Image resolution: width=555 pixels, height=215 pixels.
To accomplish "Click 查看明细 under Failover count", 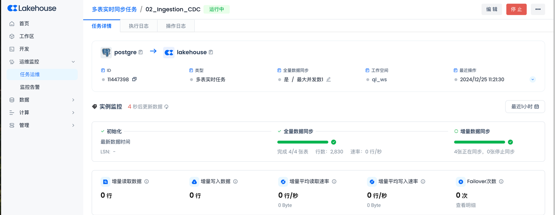I will click(466, 205).
